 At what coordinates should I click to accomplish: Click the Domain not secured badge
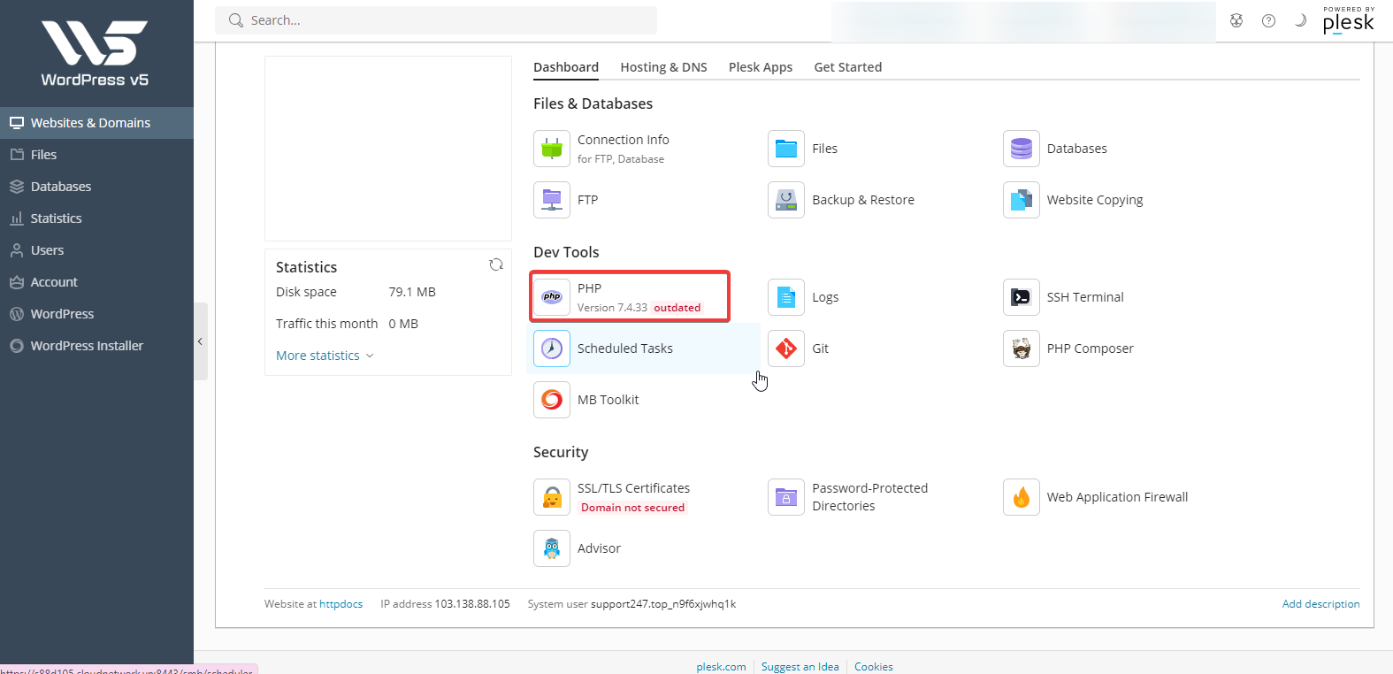point(632,508)
